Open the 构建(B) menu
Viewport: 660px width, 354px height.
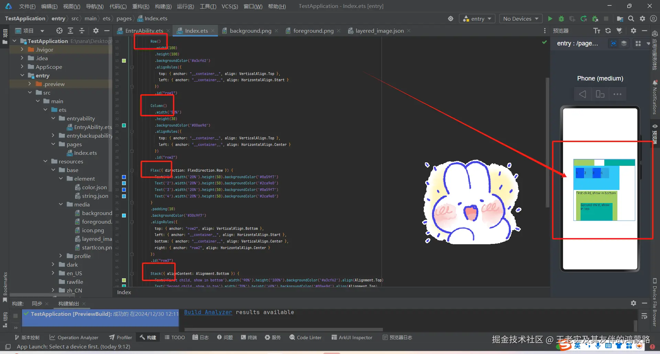[163, 6]
